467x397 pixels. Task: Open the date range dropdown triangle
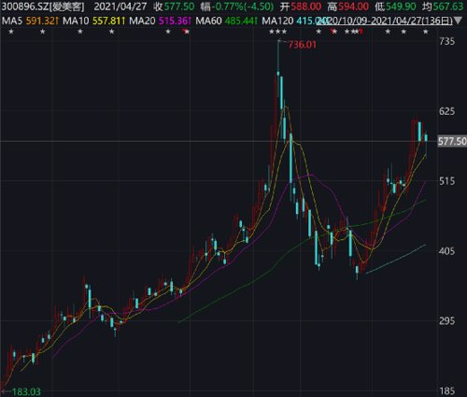point(458,21)
